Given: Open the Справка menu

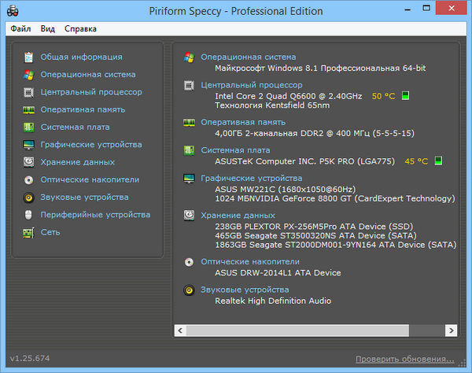Looking at the screenshot, I should point(80,29).
